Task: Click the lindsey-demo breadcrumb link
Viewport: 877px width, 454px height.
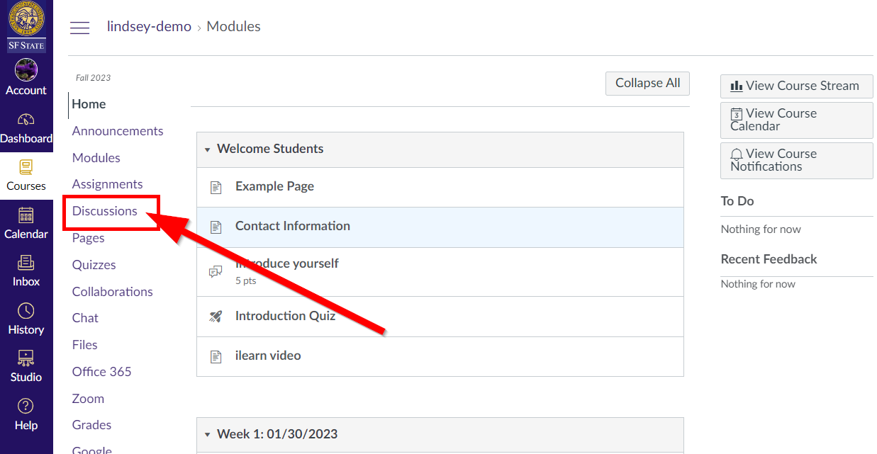Action: (x=149, y=26)
